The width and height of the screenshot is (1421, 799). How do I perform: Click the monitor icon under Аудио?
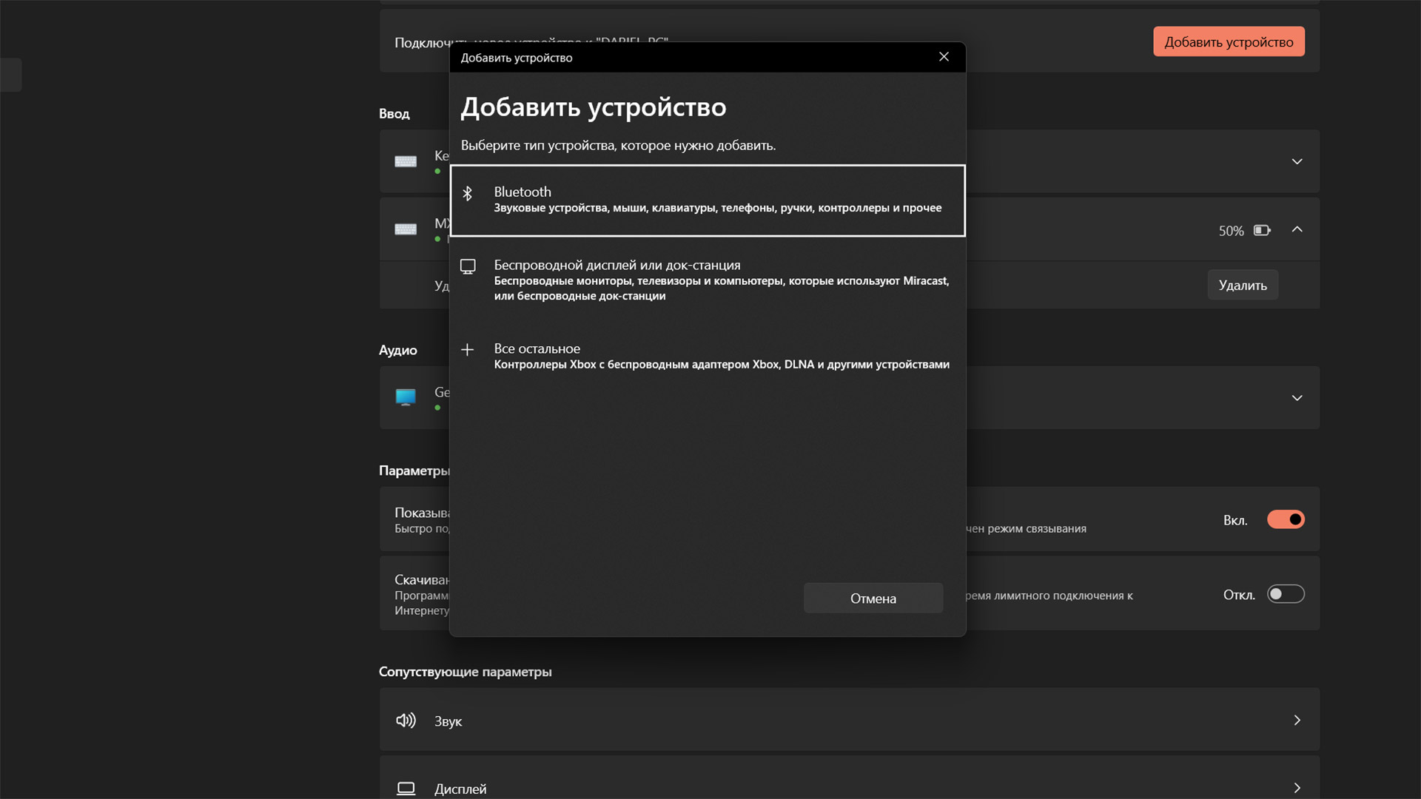point(406,397)
